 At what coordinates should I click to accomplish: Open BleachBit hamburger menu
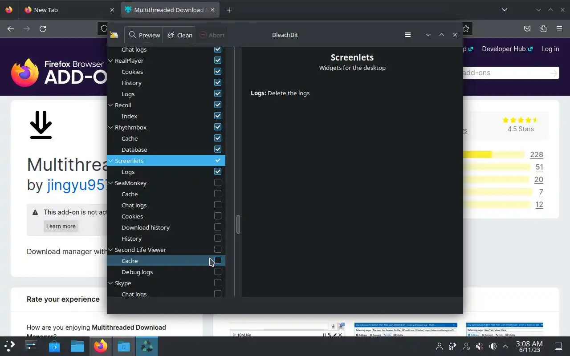click(x=407, y=35)
